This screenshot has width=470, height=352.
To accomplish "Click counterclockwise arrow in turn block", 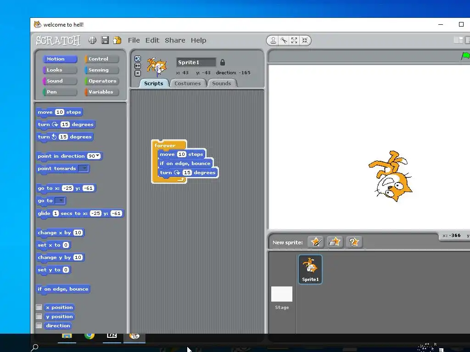I will [x=54, y=137].
